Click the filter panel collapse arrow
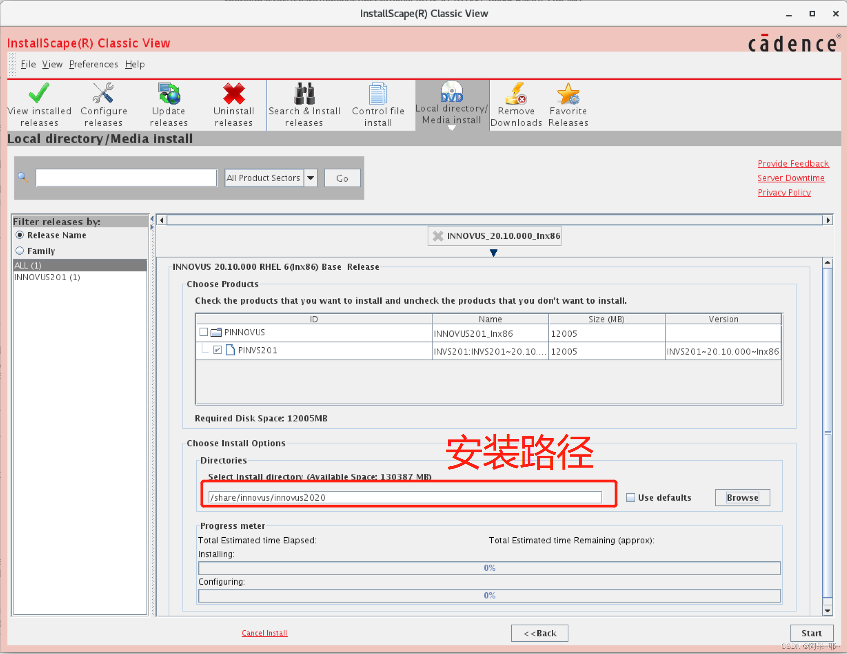847x654 pixels. 152,219
